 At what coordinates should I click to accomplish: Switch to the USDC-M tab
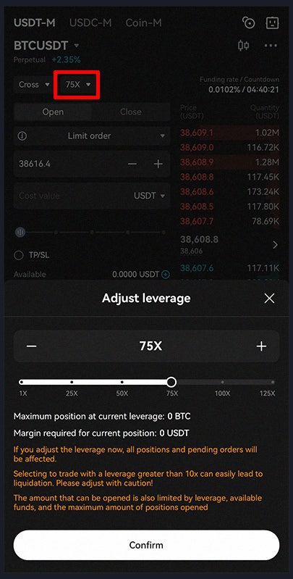tap(90, 23)
